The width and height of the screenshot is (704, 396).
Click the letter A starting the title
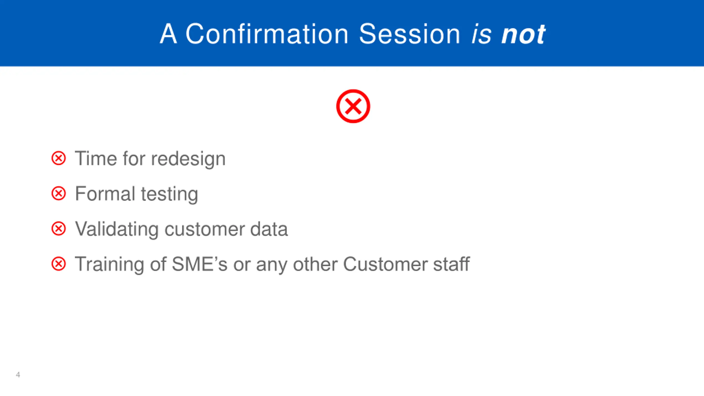pos(168,34)
